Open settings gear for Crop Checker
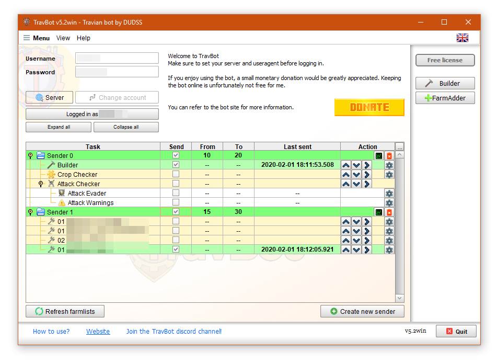This screenshot has height=363, width=497. (x=389, y=175)
